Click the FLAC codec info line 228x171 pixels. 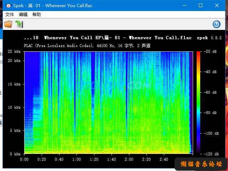[x=87, y=46]
